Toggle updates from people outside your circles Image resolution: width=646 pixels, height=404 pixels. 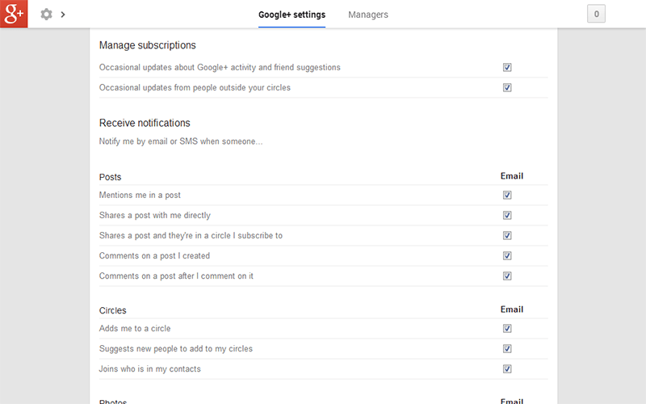[507, 87]
